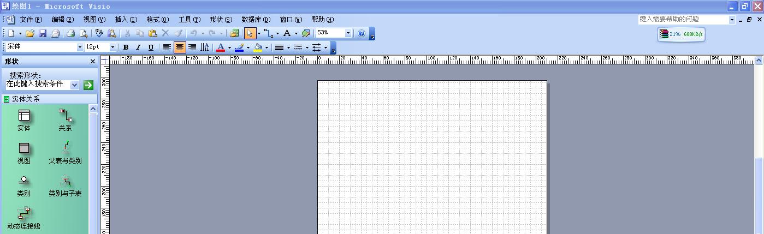Open the font name 宋体 dropdown

click(x=80, y=47)
